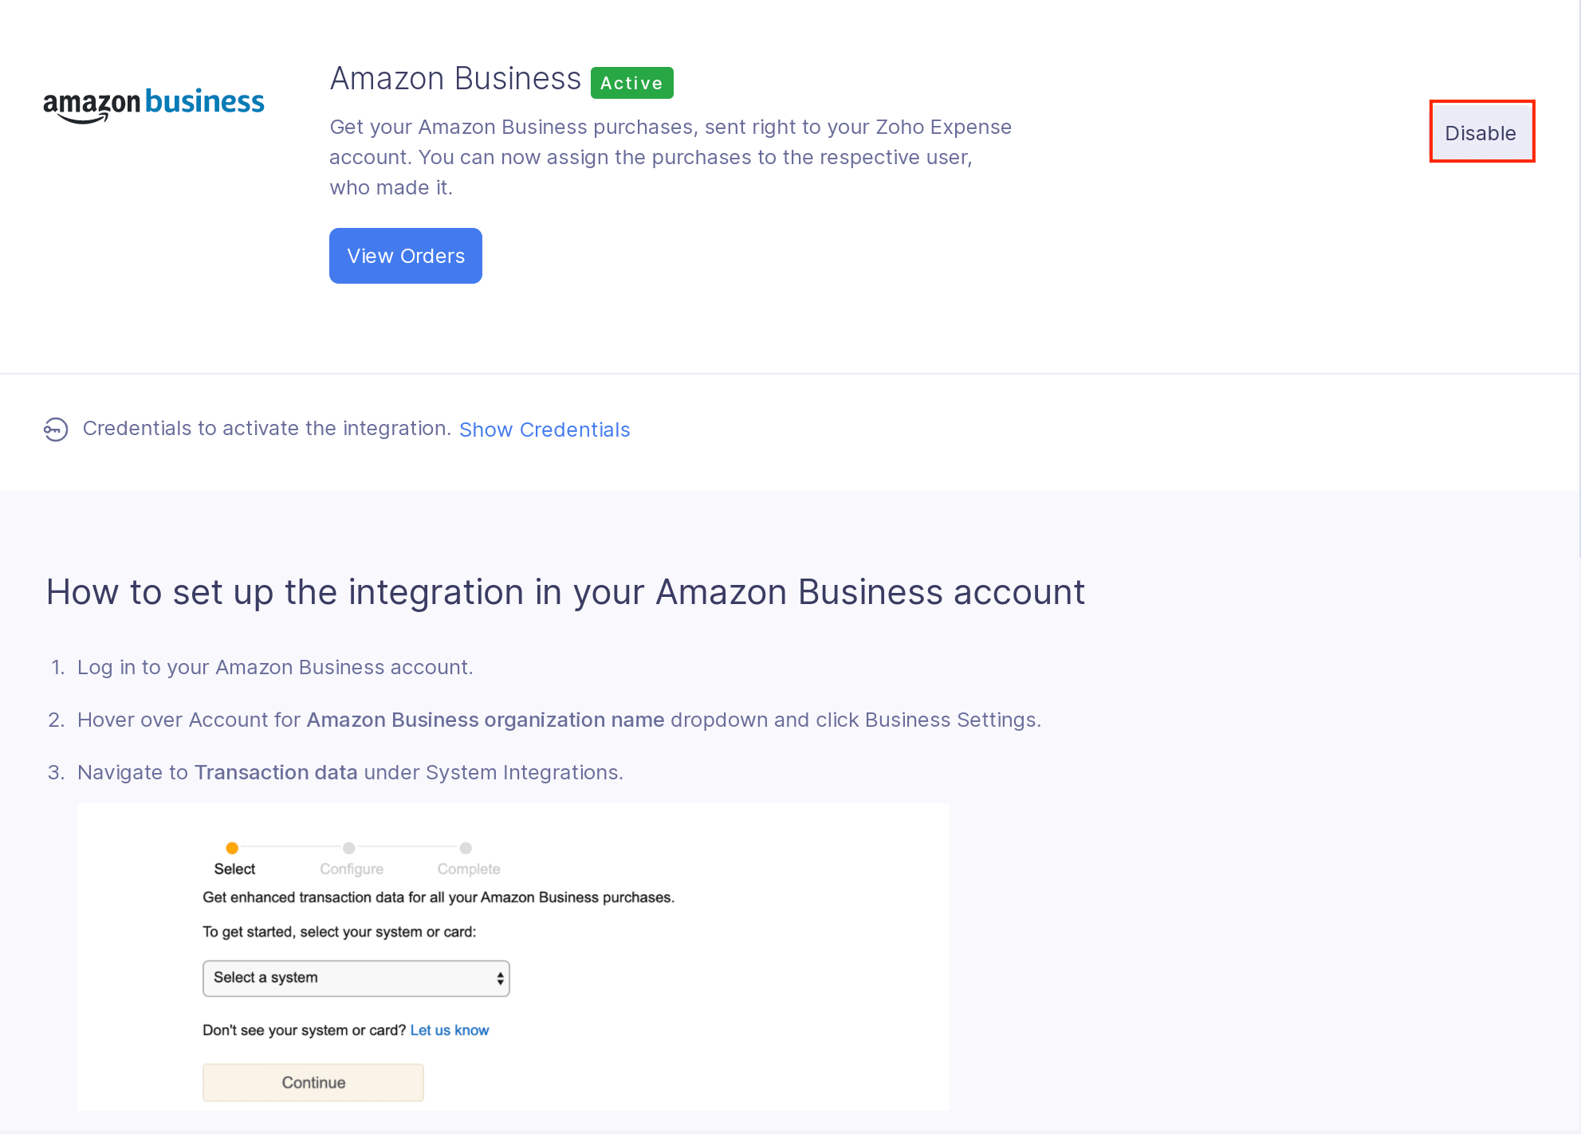The width and height of the screenshot is (1581, 1134).
Task: Click the "Log in to your Amazon Business account" step
Action: (275, 667)
